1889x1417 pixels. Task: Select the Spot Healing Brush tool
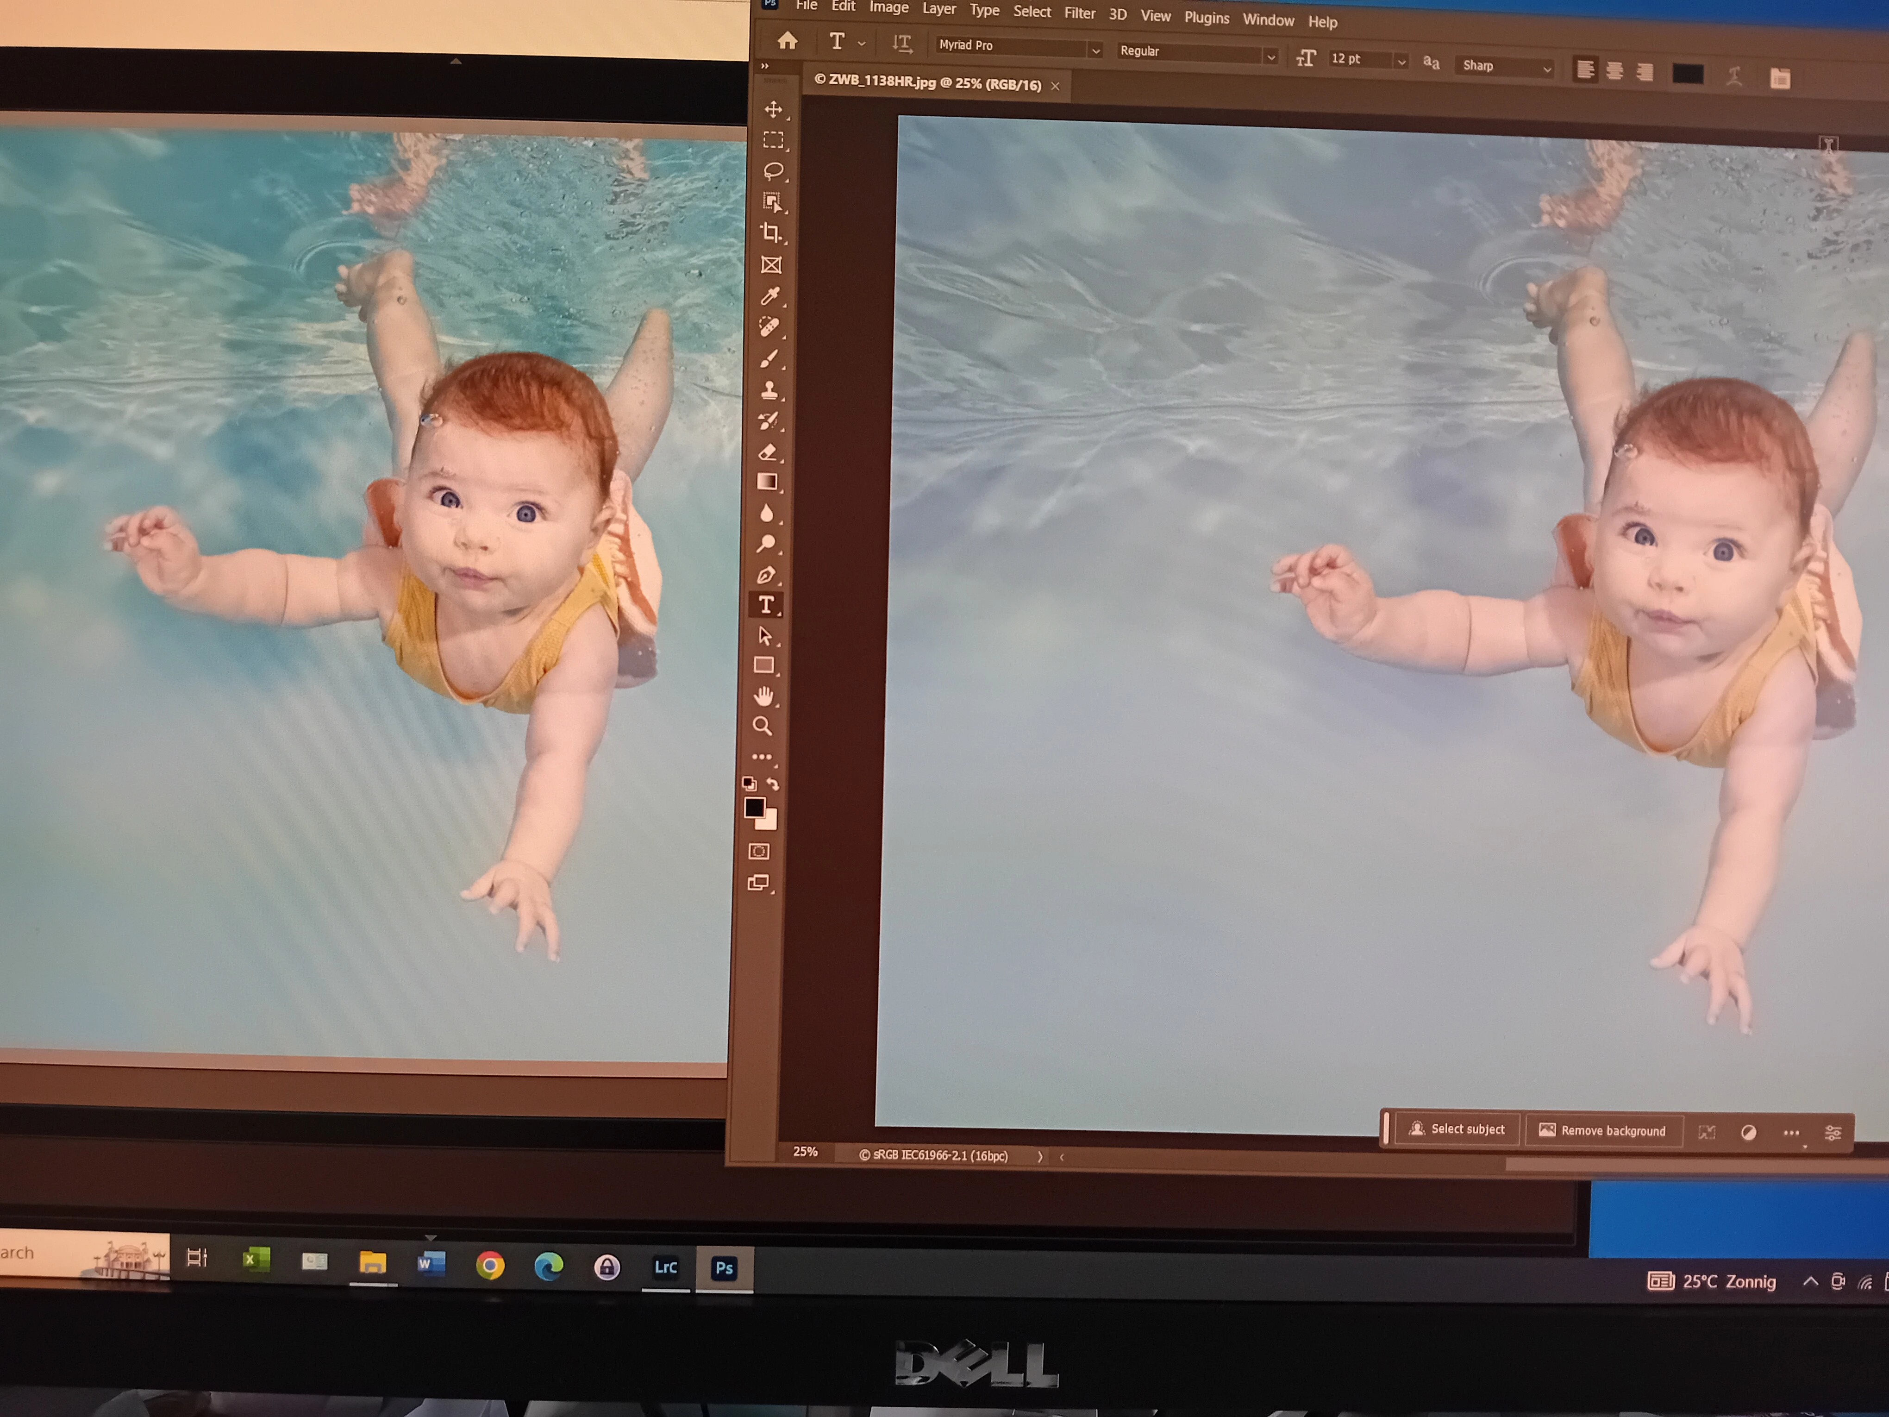click(x=769, y=327)
